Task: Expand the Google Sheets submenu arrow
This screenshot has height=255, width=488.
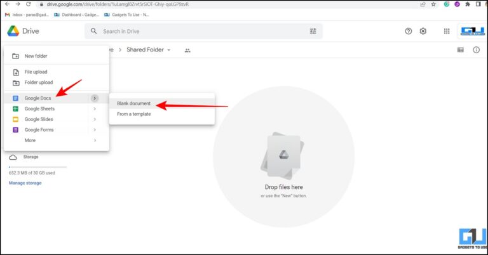Action: pyautogui.click(x=95, y=108)
